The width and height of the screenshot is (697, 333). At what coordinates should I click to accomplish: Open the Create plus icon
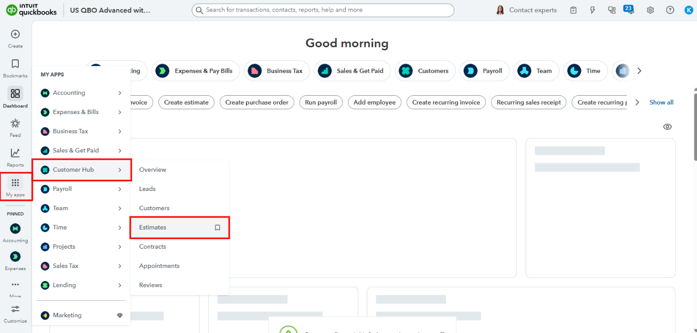(15, 34)
